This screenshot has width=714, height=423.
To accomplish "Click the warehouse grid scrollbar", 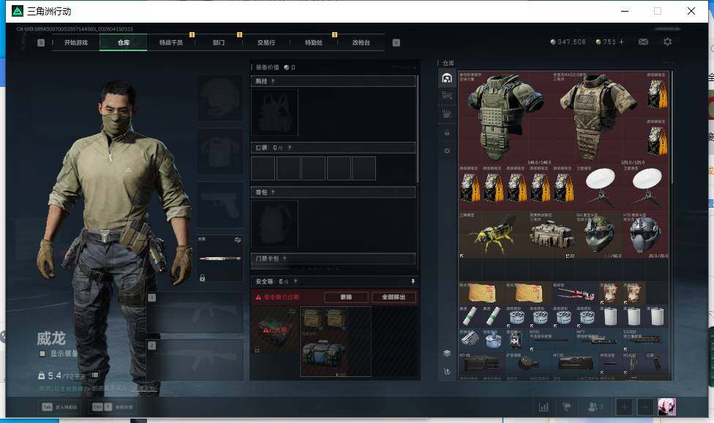I will coord(672,127).
